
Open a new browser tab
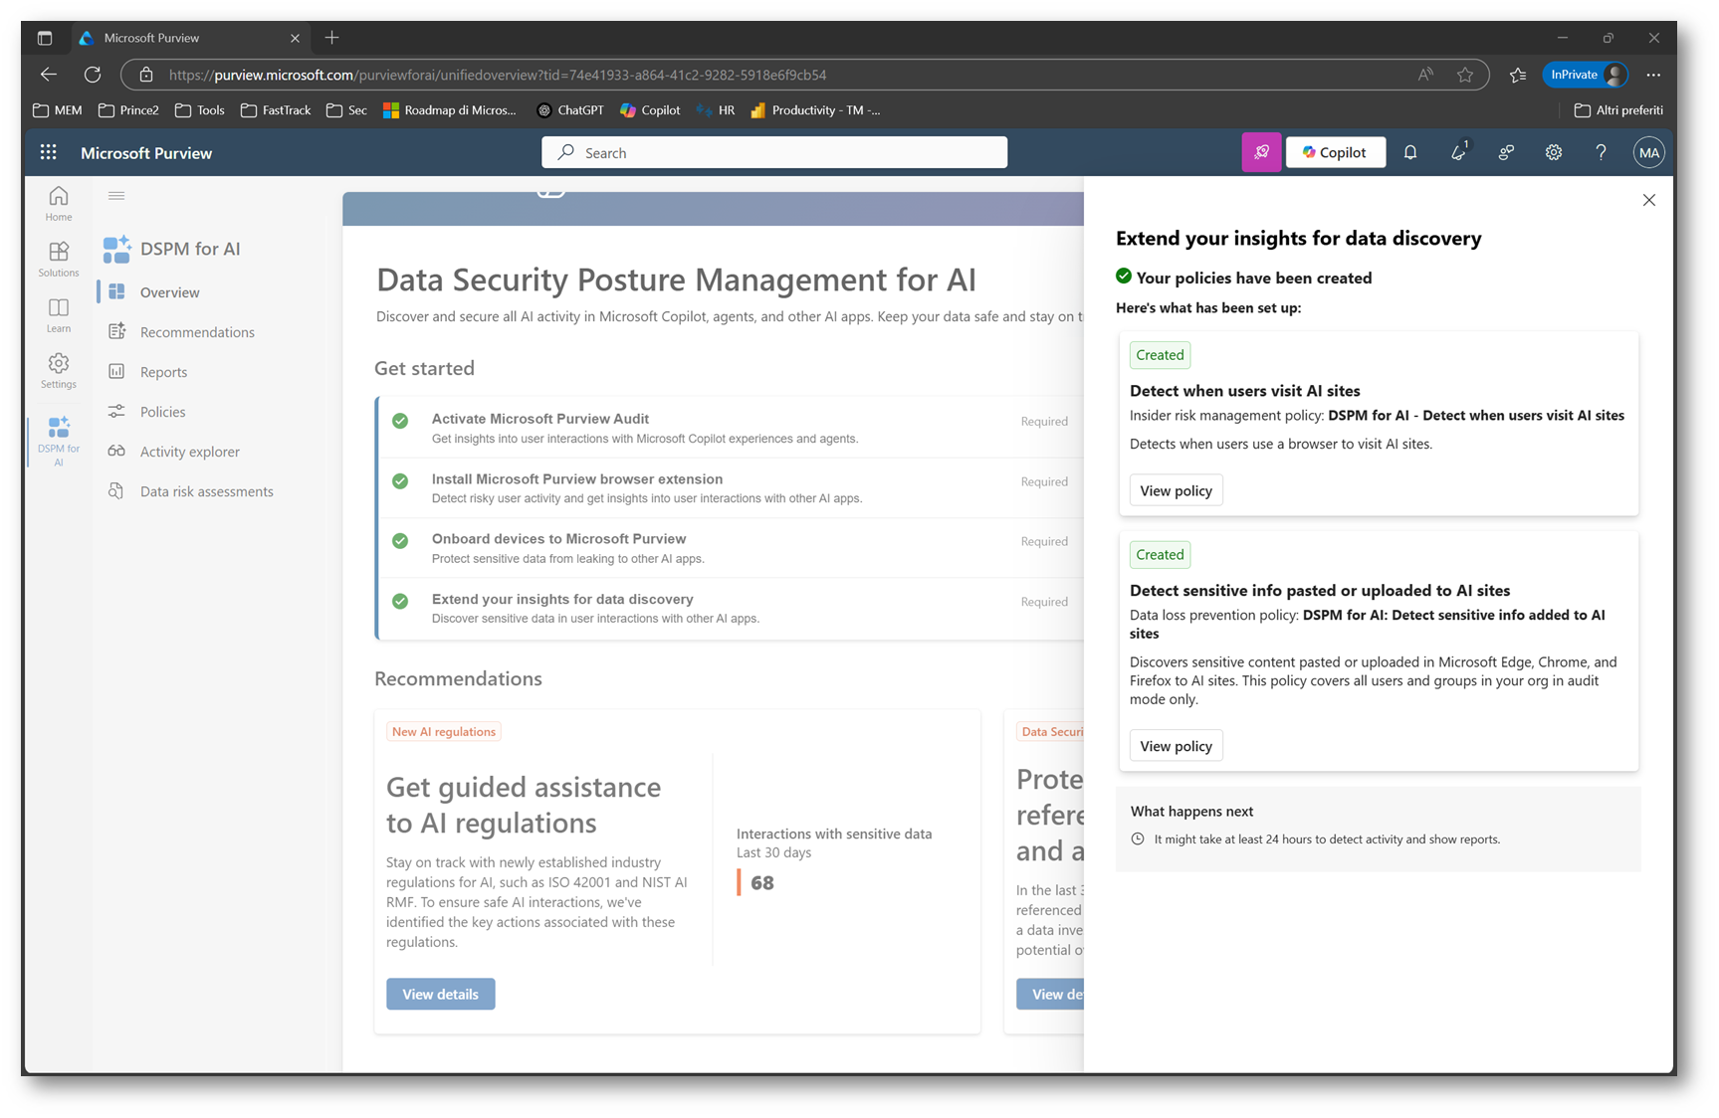[x=332, y=38]
